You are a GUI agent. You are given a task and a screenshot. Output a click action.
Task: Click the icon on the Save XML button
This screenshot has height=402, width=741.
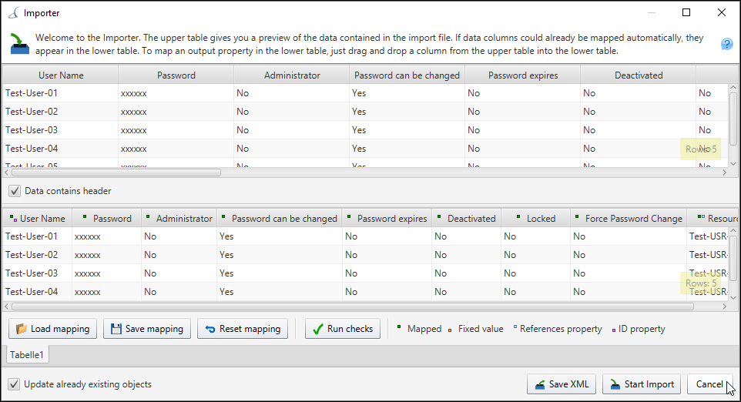[x=540, y=385]
